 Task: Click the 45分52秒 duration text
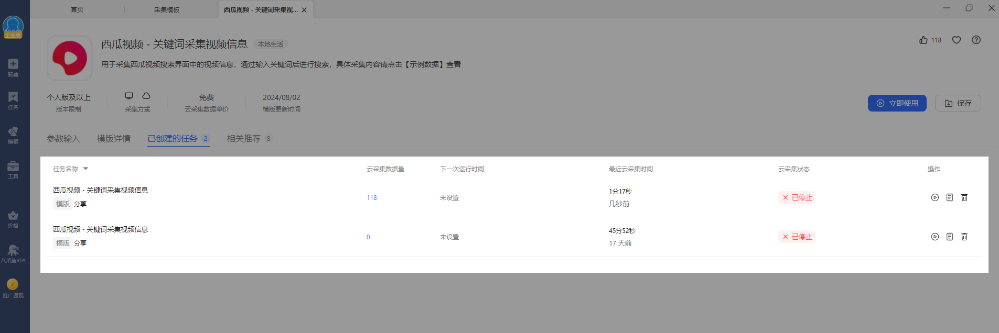[x=622, y=231]
